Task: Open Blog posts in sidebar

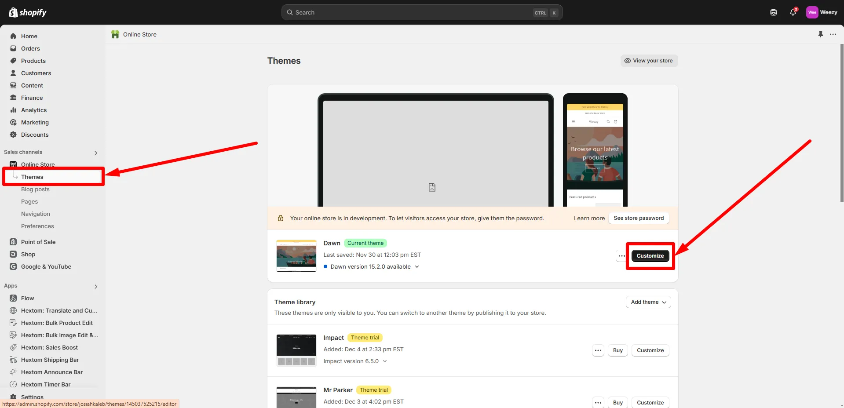Action: tap(35, 189)
